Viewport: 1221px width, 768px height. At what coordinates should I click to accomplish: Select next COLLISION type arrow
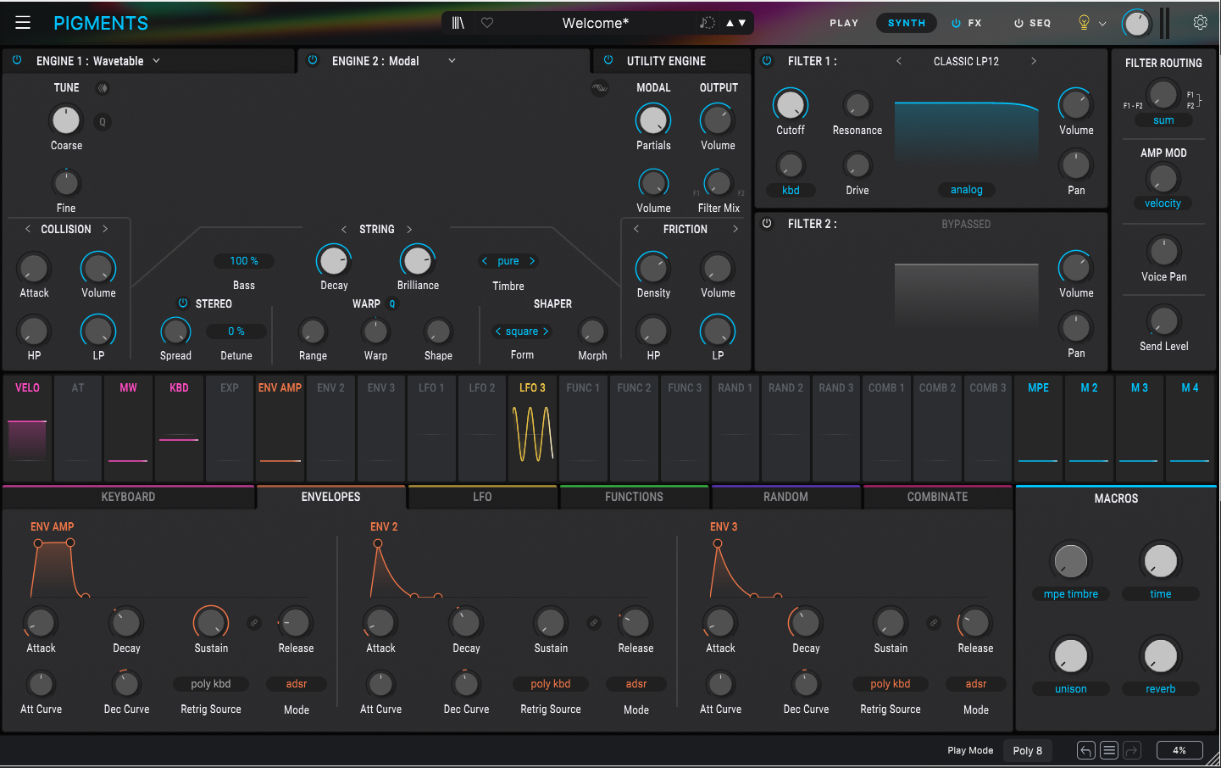(x=105, y=229)
